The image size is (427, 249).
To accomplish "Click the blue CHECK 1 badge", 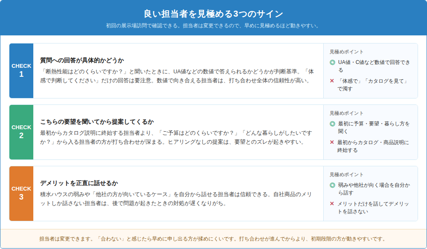I will pyautogui.click(x=21, y=71).
